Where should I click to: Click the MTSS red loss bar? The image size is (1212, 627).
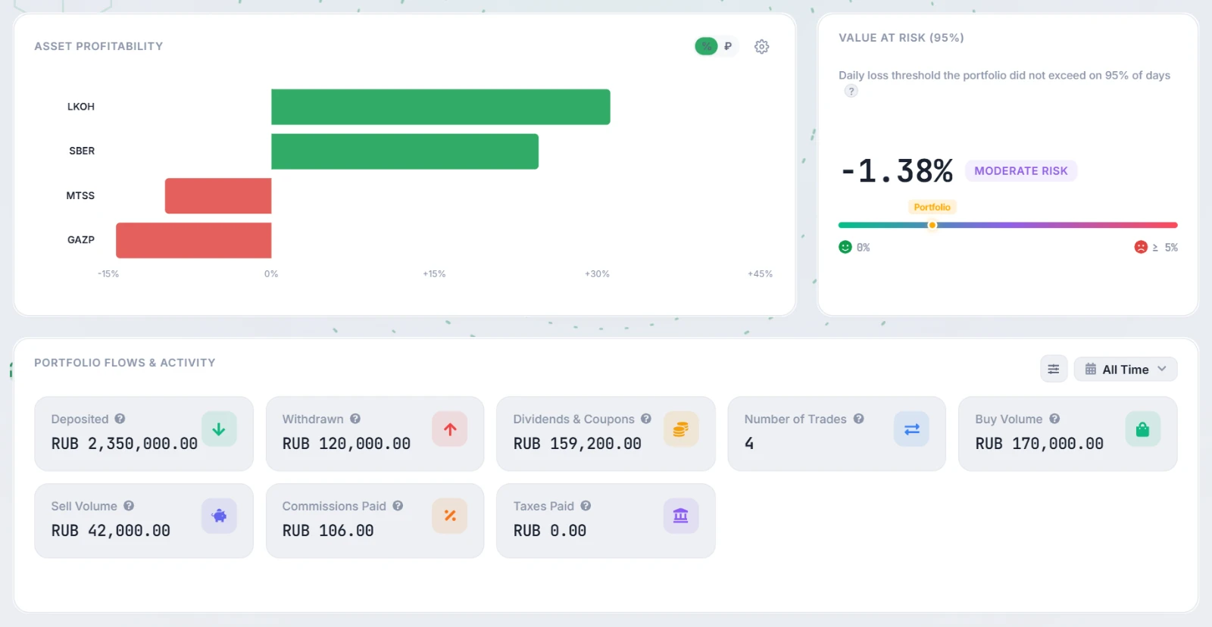coord(218,196)
